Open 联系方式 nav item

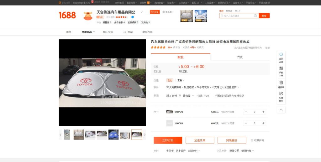click(147, 32)
